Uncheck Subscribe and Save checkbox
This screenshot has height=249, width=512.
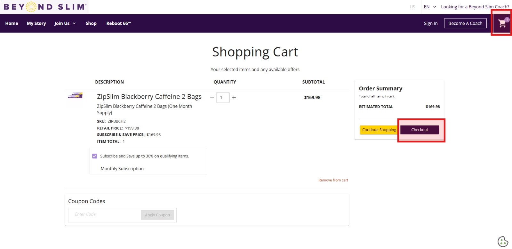point(95,156)
